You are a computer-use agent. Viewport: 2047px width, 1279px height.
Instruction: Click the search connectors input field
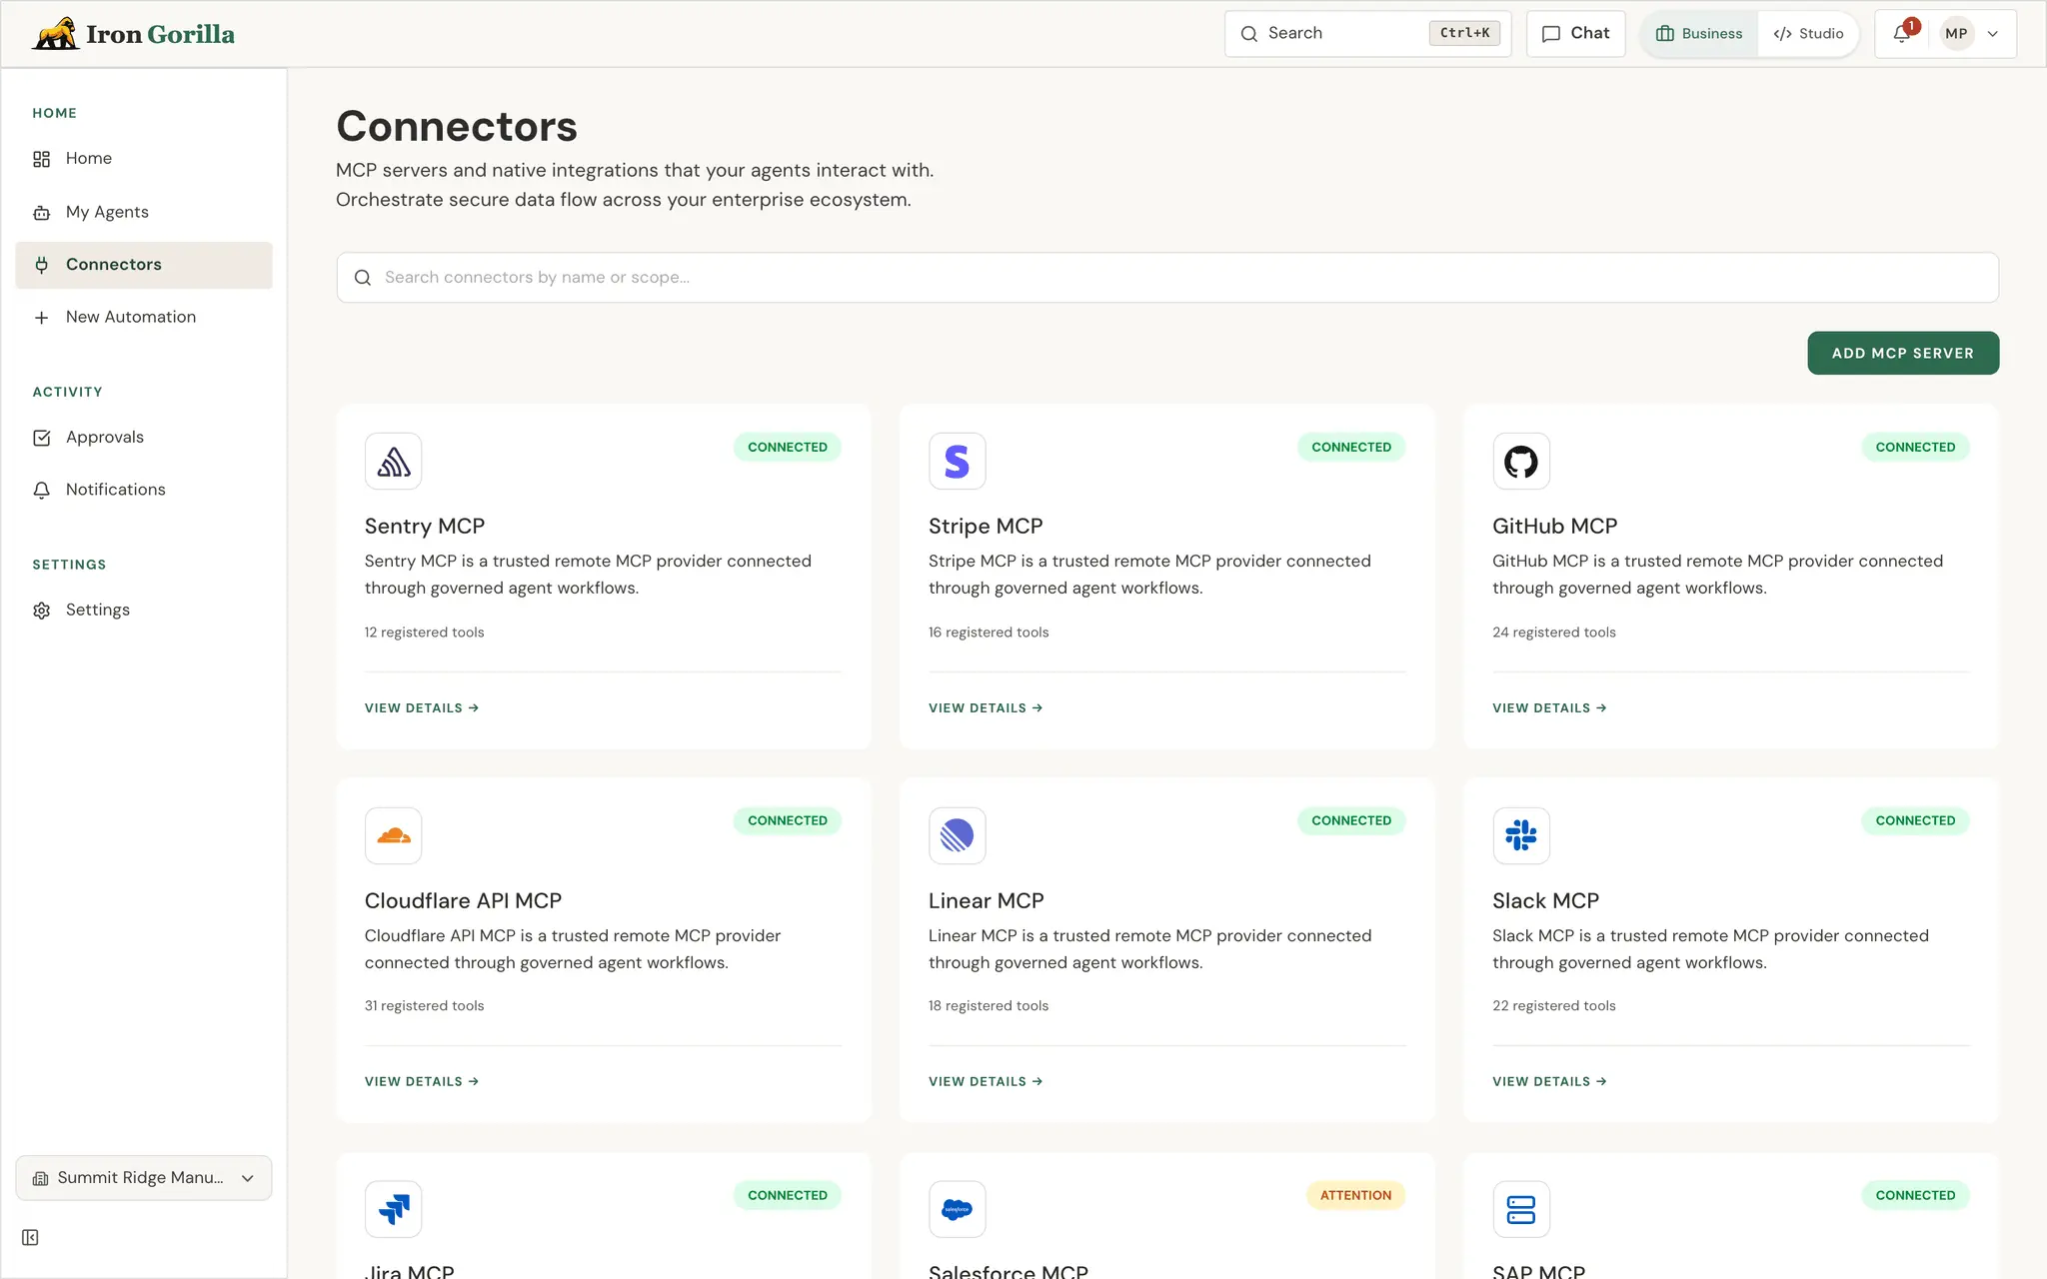1167,278
